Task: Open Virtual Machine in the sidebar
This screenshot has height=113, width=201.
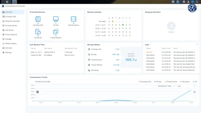Action: point(13,34)
